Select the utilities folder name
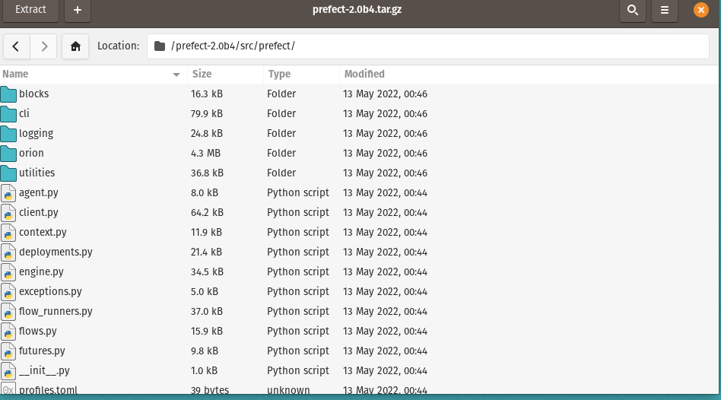 37,173
